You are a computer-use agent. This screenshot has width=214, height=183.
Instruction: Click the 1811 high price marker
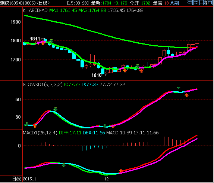click(x=35, y=39)
